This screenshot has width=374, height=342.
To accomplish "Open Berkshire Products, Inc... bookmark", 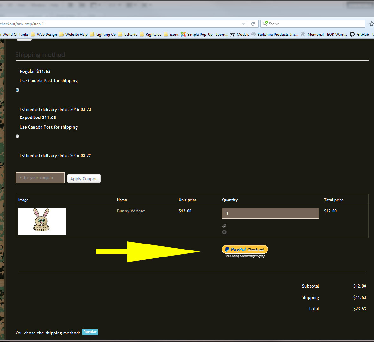I will coord(275,35).
